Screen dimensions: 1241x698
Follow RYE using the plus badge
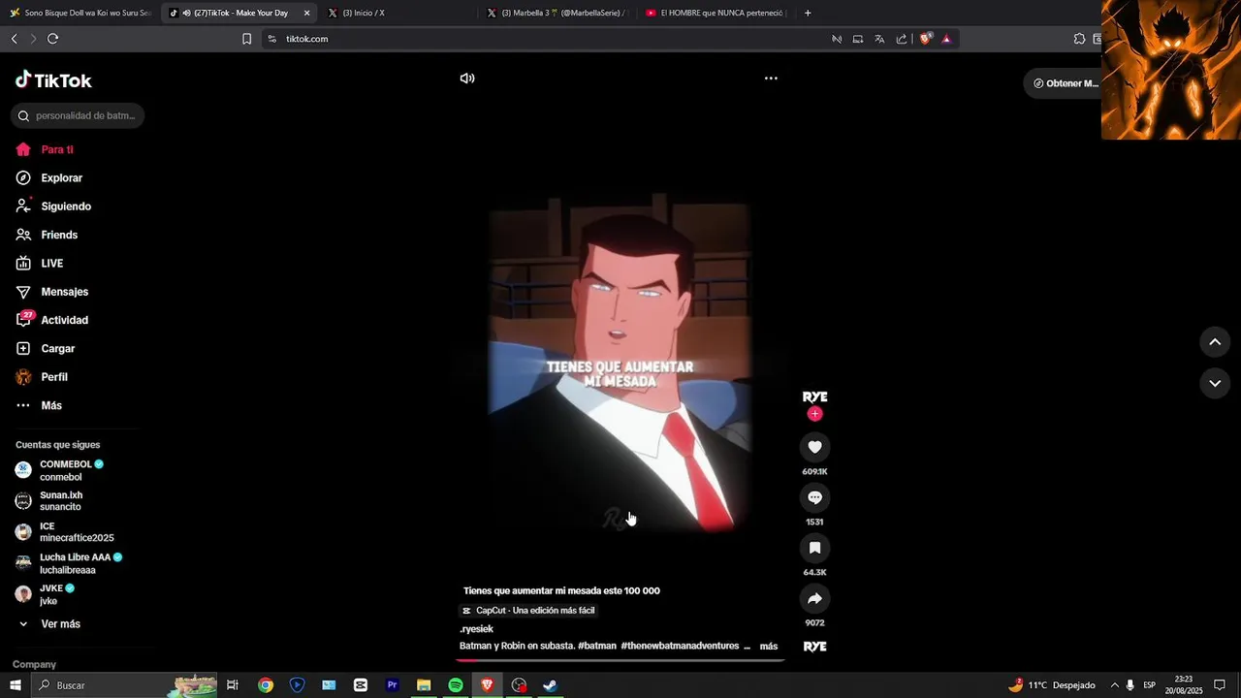pos(814,414)
